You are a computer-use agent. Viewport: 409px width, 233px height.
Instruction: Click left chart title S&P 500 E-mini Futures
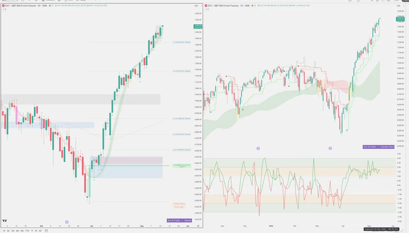click(23, 5)
